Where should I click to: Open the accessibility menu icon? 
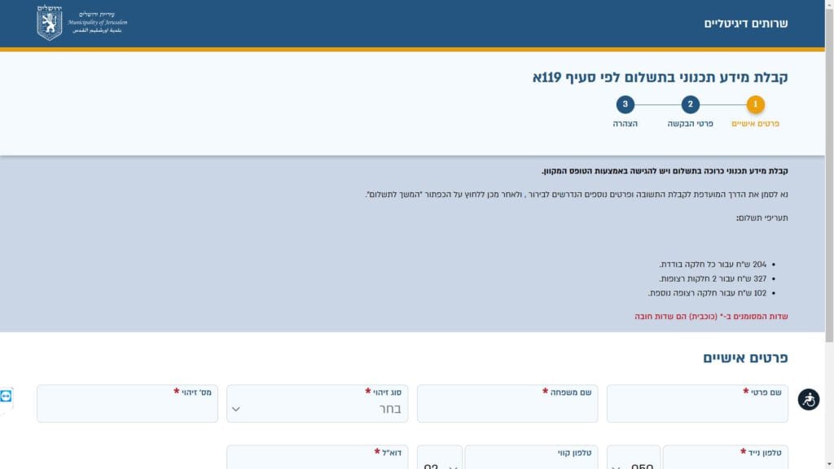808,399
